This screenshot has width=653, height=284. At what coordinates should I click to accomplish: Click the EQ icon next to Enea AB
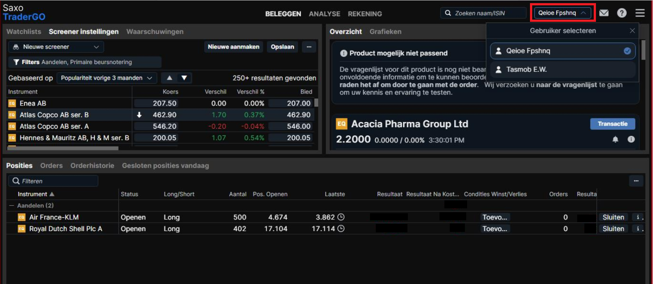pyautogui.click(x=12, y=103)
